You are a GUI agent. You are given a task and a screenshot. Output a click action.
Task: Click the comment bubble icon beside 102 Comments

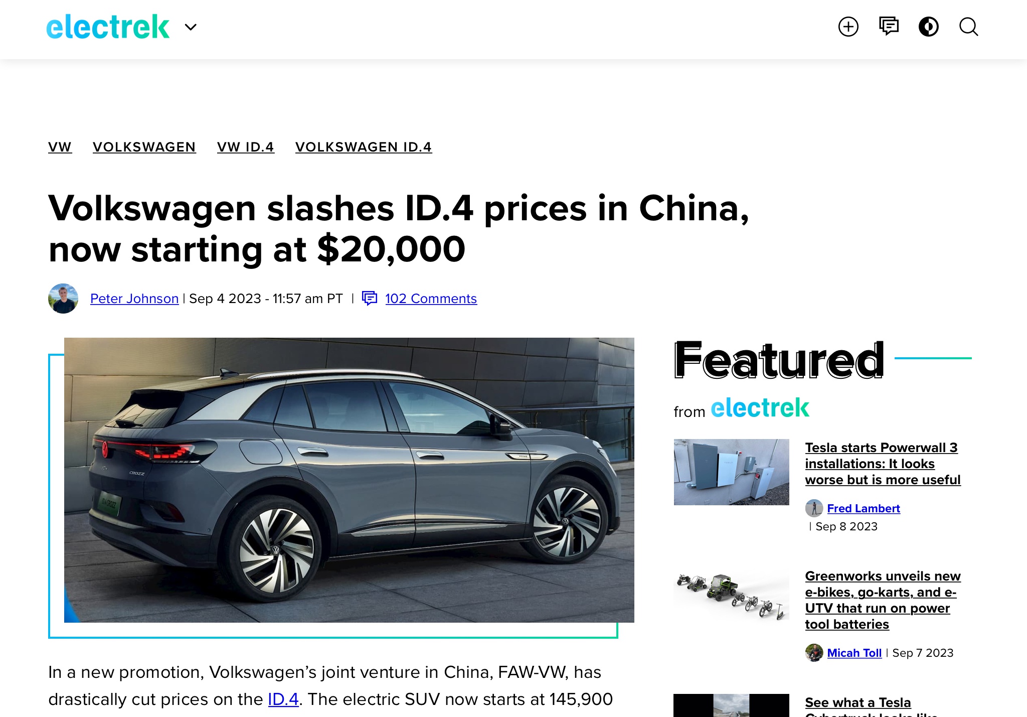coord(370,299)
